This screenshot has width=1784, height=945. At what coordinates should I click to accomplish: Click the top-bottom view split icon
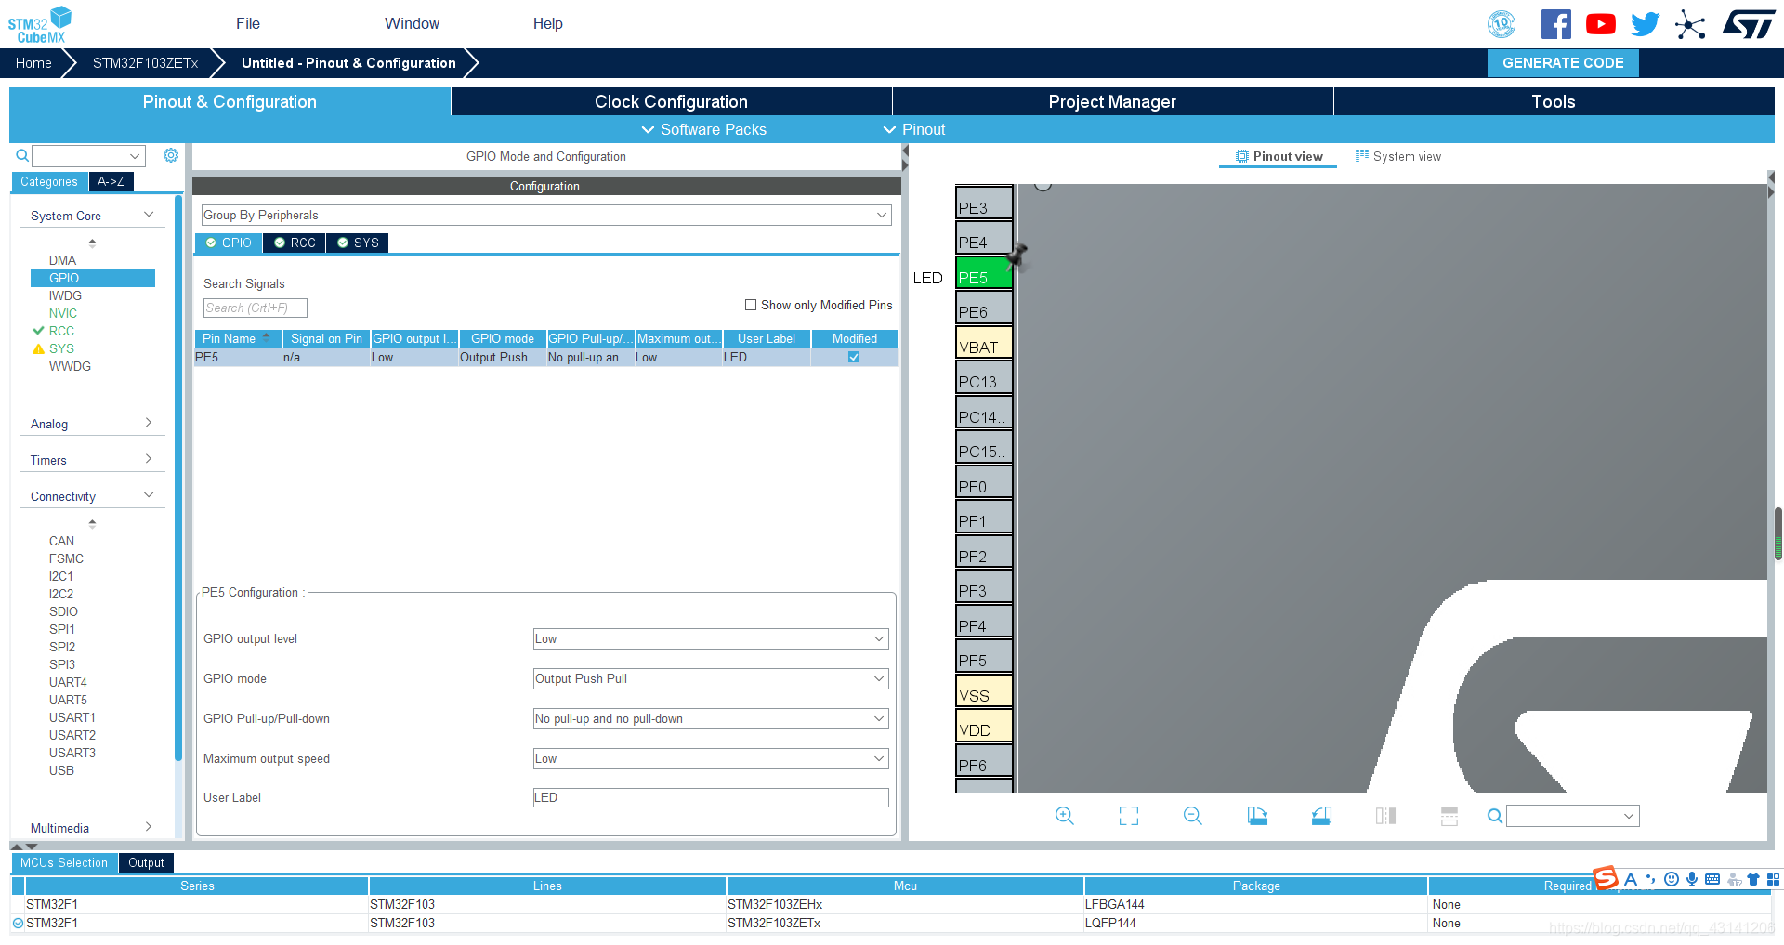point(1449,816)
